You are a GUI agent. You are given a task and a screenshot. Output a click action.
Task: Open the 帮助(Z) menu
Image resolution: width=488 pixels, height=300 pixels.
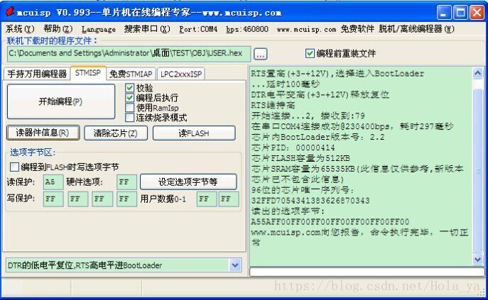coord(58,29)
